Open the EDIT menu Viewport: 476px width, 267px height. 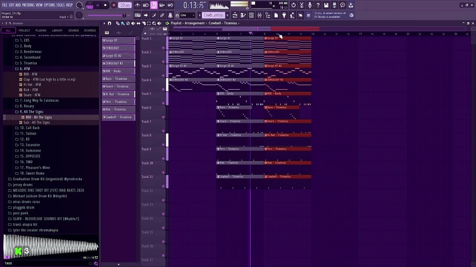coord(12,5)
